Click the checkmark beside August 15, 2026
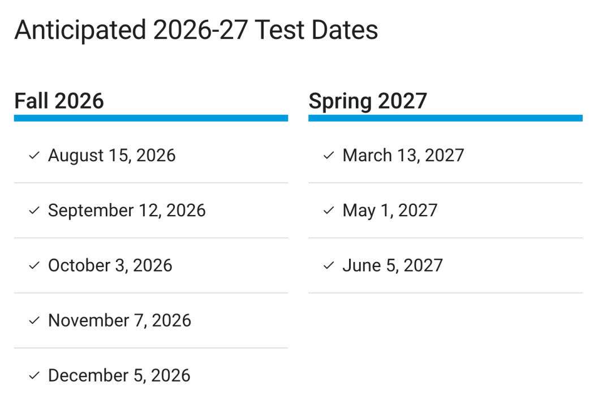The height and width of the screenshot is (403, 611). tap(34, 156)
